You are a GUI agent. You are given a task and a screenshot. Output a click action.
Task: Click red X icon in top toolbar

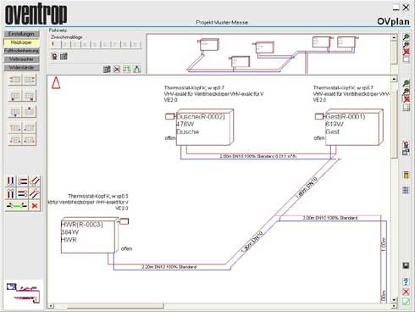(117, 69)
